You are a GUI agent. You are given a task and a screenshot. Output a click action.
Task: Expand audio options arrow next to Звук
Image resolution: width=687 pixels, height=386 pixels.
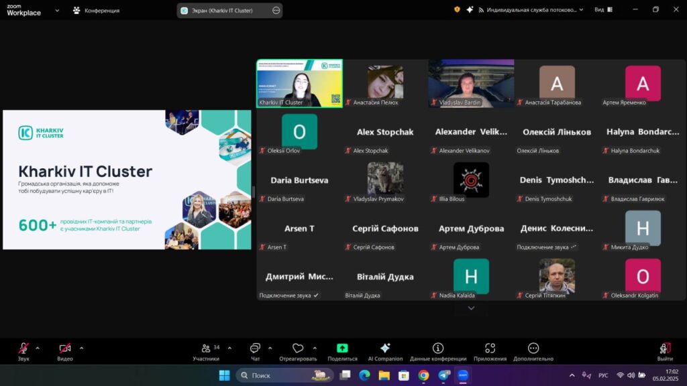[38, 348]
